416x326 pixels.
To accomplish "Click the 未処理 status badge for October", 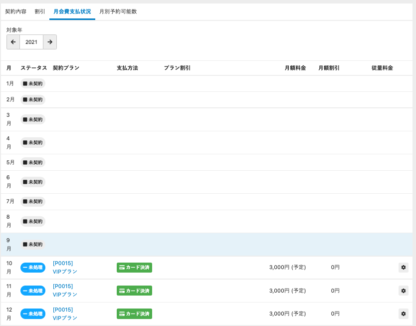I will (x=33, y=268).
